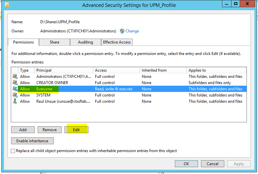The image size is (258, 174).
Task: Click the user icon of Raul Unzue entry
Action: point(15,101)
